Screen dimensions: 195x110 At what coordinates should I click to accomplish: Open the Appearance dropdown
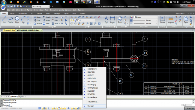tap(181, 13)
